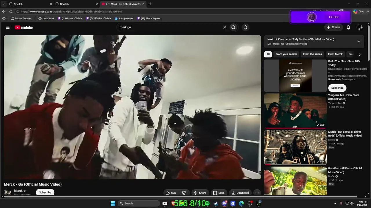The width and height of the screenshot is (371, 208).
Task: Launch Steam from the taskbar
Action: (216, 203)
